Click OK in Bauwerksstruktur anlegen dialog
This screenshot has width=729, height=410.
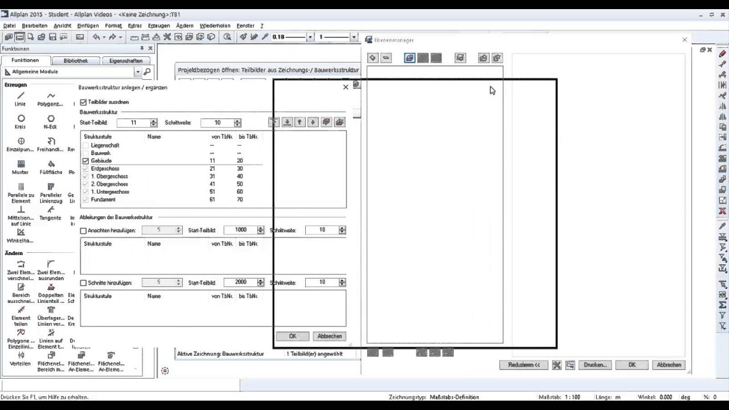click(x=293, y=337)
